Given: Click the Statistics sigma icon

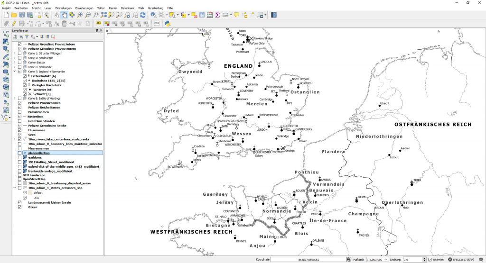Looking at the screenshot, I should click(217, 15).
